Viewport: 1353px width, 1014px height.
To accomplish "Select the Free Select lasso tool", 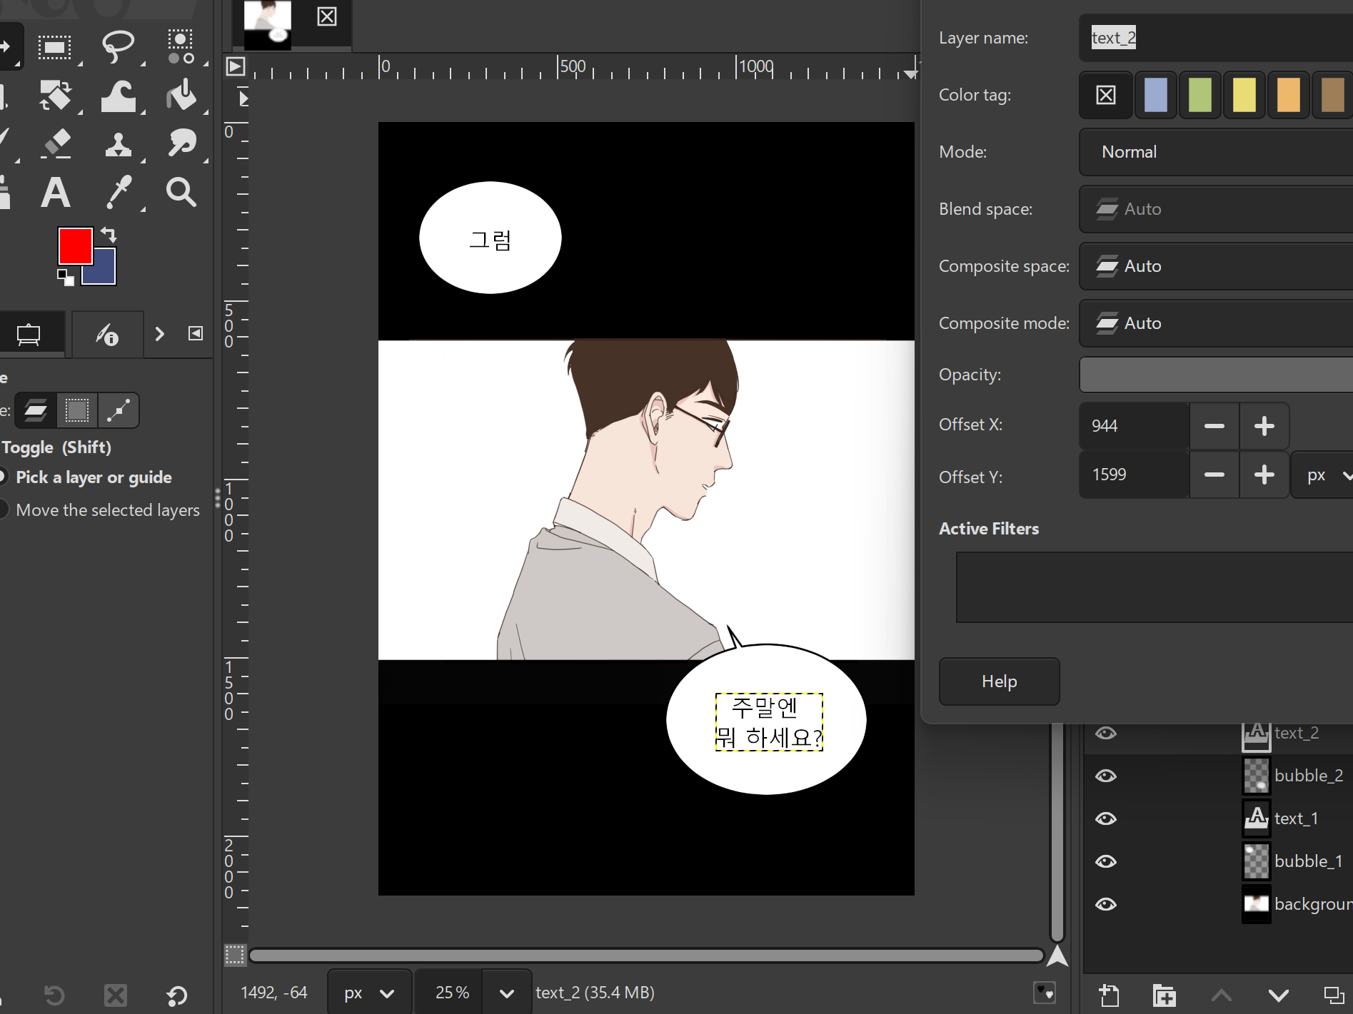I will click(x=118, y=47).
